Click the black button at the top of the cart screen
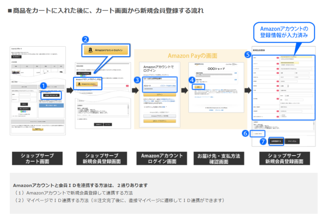The image size is (322, 217). click(x=16, y=57)
